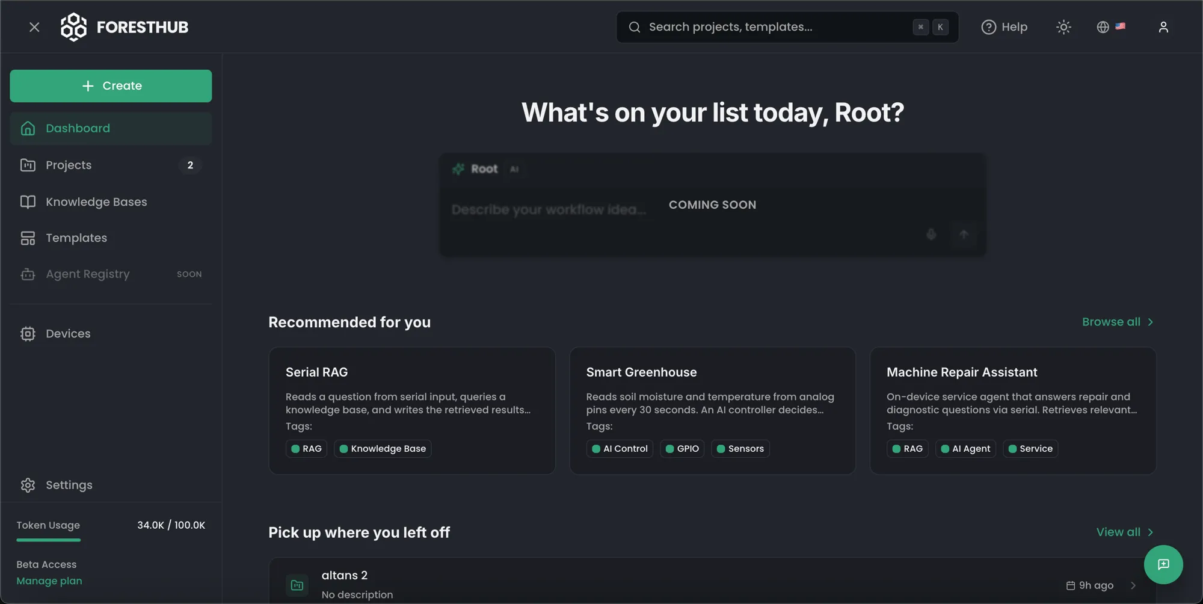Open the user profile icon

pyautogui.click(x=1163, y=27)
